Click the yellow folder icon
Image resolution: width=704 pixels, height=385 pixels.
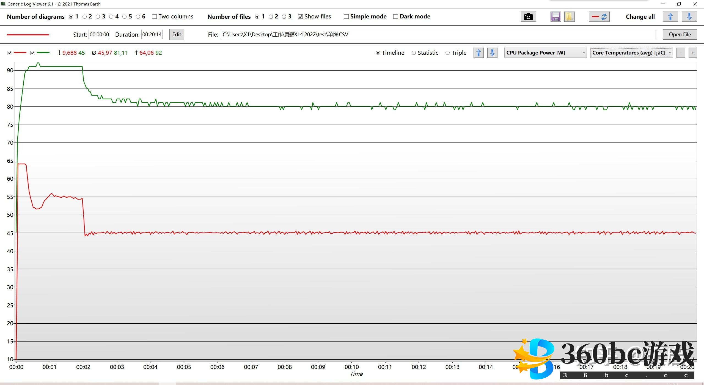coord(569,17)
